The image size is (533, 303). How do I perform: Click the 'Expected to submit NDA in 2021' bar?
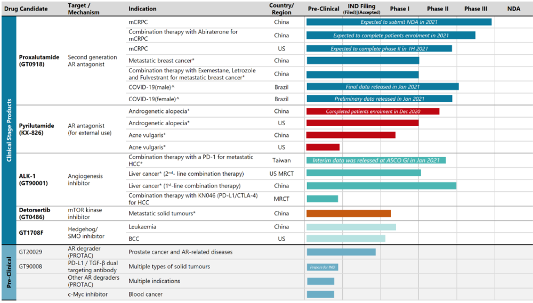tap(399, 22)
